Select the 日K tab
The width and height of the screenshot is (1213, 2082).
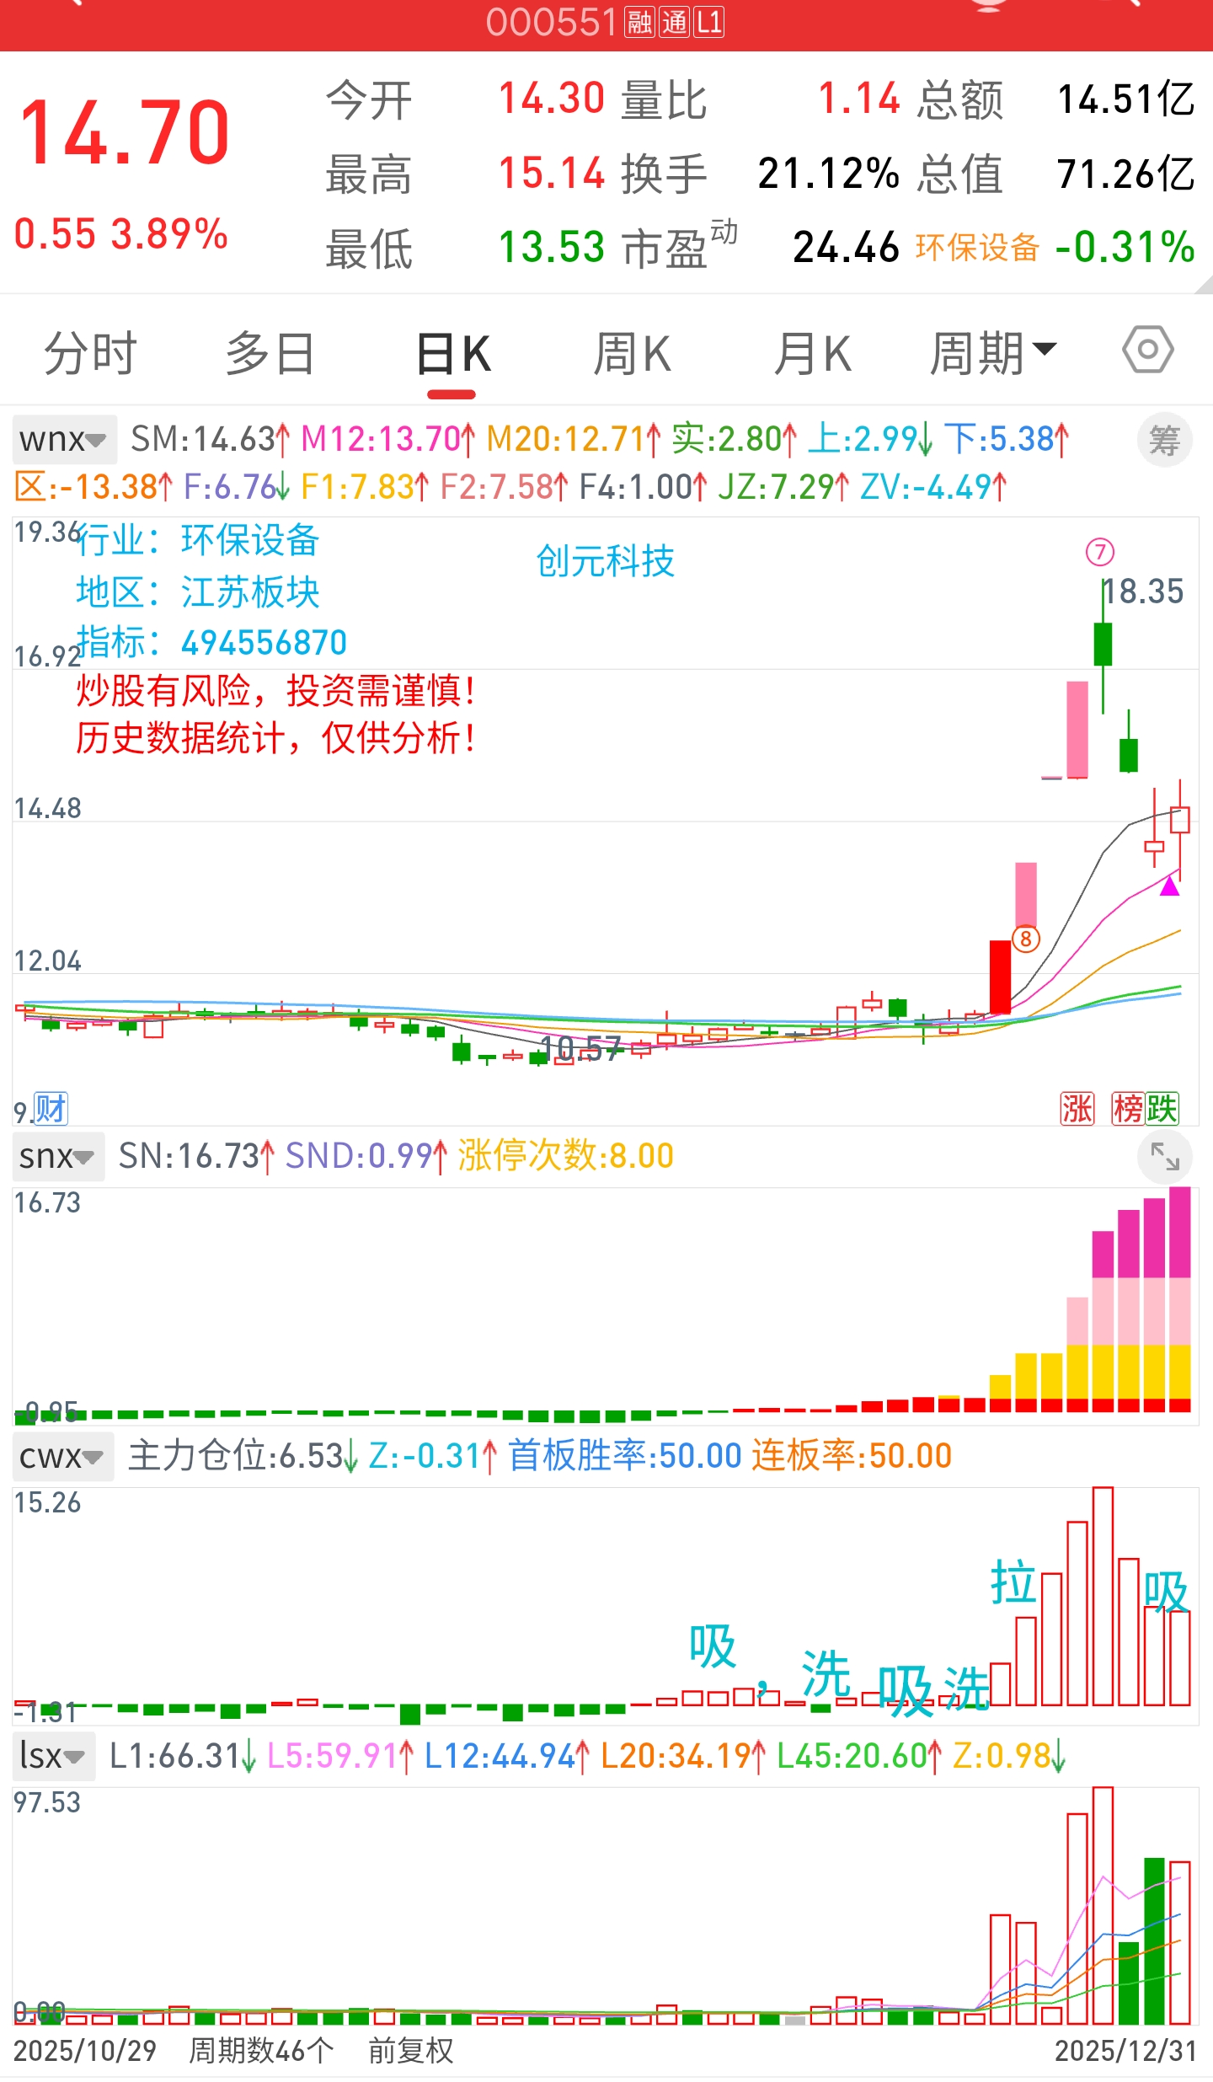[453, 353]
